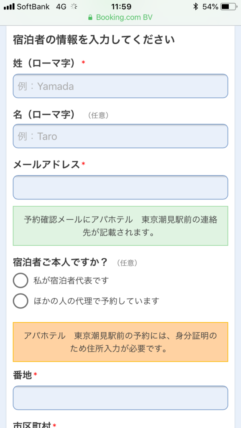Focus the 名（ローマ字） input field
Image resolution: width=241 pixels, height=428 pixels.
coord(120,136)
